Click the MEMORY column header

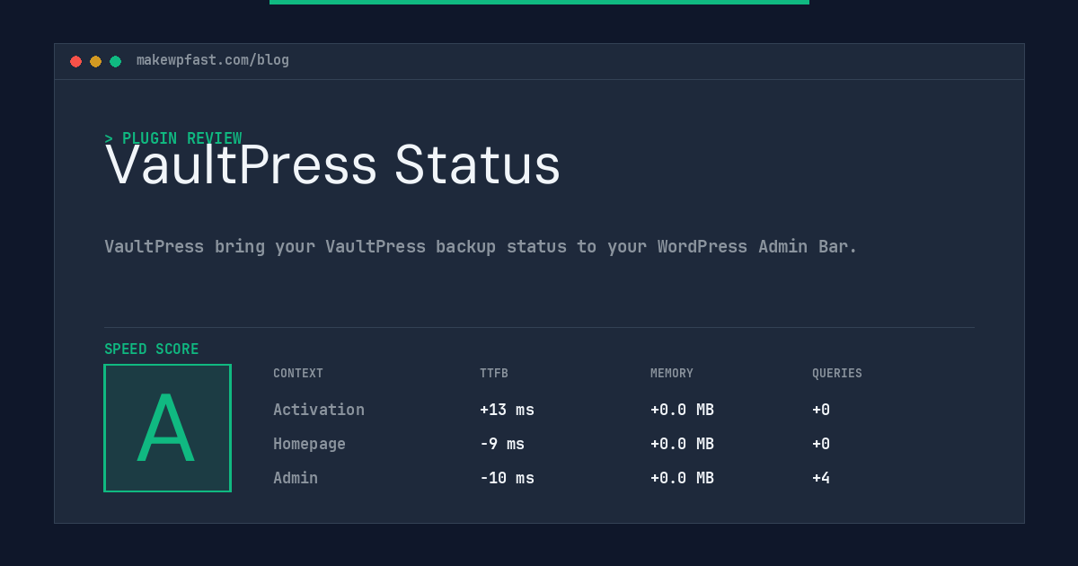672,374
